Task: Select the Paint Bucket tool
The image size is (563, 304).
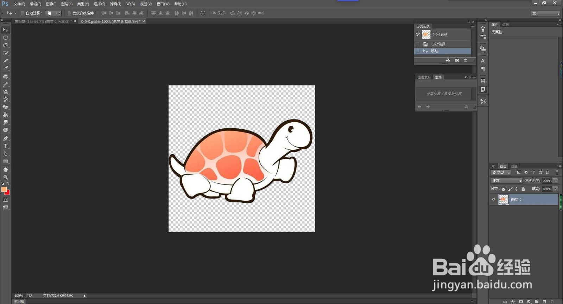Action: click(5, 115)
